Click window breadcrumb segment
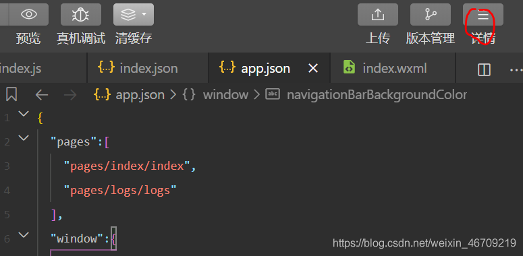Screen dimensions: 523x256 (225, 95)
